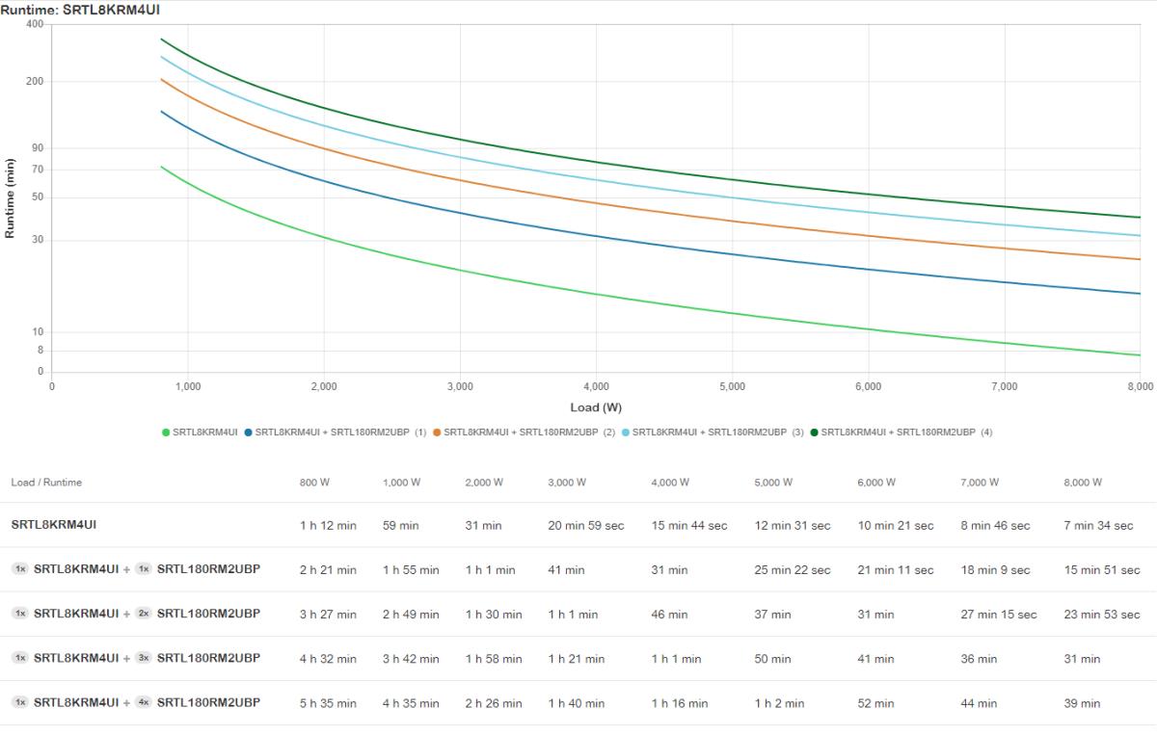Image resolution: width=1157 pixels, height=734 pixels.
Task: Click the '25 min 22 sec' cell
Action: pos(793,570)
